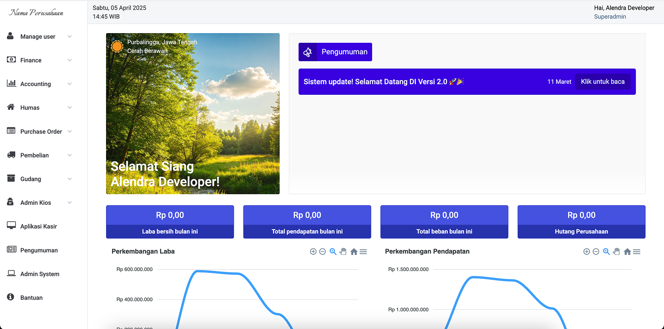Expand the Manage user chevron
The width and height of the screenshot is (664, 329).
pos(70,36)
